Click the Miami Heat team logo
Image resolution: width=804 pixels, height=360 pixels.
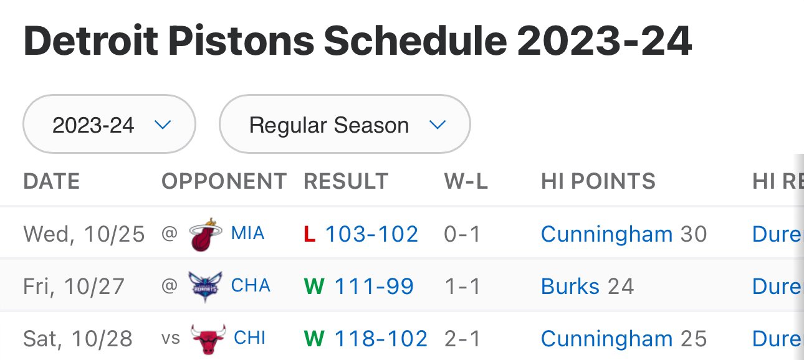[205, 235]
